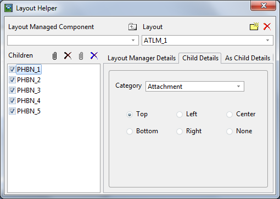This screenshot has height=199, width=280.
Task: Click the Layout Helper title bar icon
Action: [8, 8]
